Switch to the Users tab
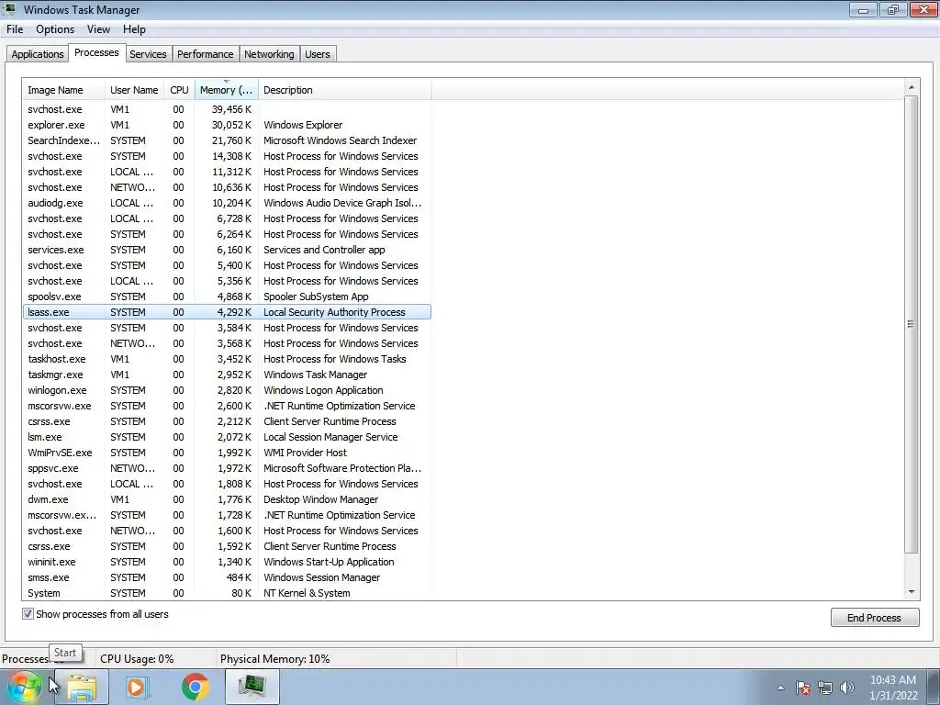The width and height of the screenshot is (940, 705). click(x=317, y=54)
